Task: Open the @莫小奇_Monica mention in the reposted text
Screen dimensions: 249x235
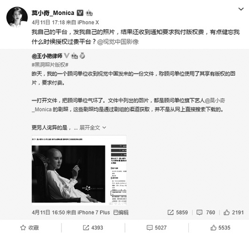Action: pos(128,105)
